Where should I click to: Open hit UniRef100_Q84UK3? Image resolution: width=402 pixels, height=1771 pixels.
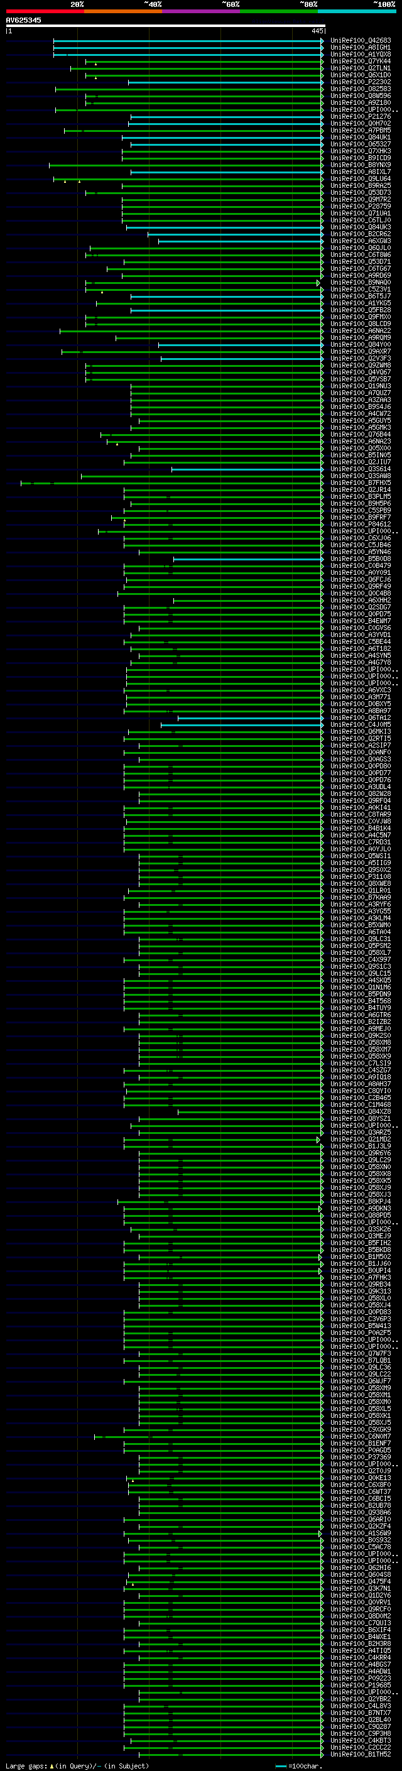click(x=360, y=227)
